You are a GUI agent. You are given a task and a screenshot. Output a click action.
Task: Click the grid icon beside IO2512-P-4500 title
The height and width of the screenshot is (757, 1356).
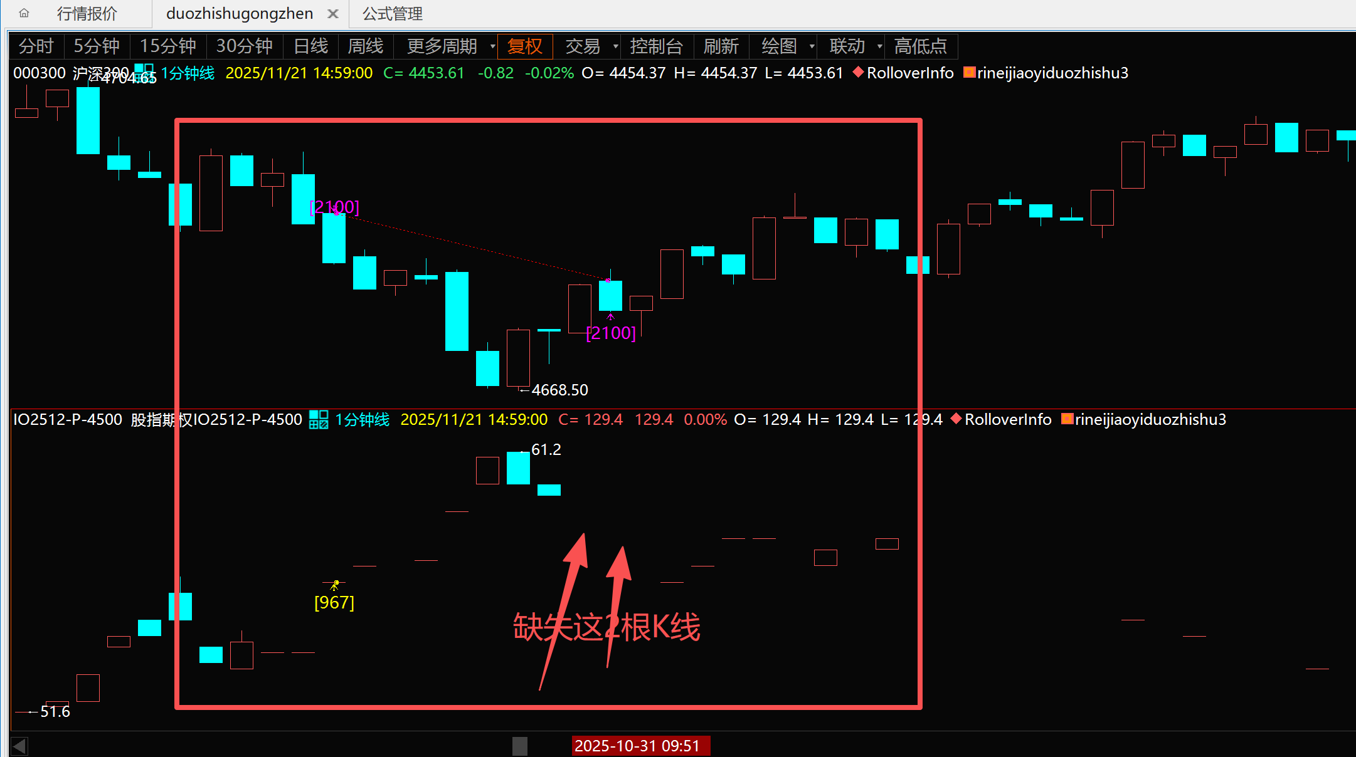[x=319, y=419]
